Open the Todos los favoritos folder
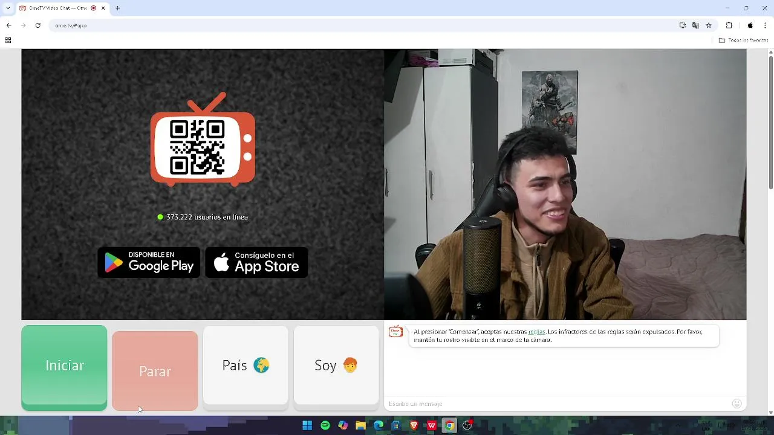 [743, 40]
